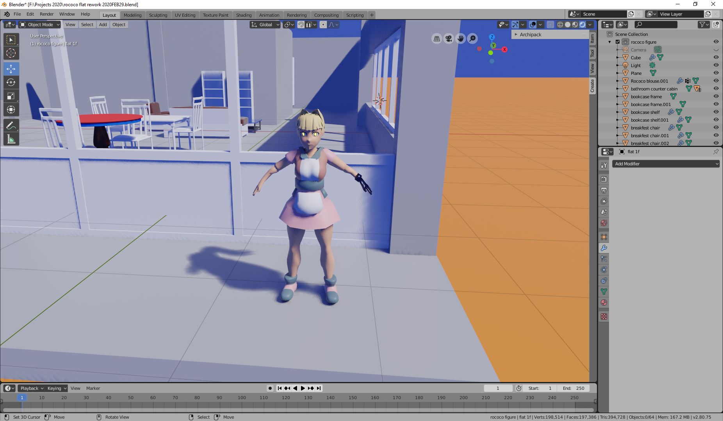723x421 pixels.
Task: Open the Create sidebar tab
Action: 592,86
